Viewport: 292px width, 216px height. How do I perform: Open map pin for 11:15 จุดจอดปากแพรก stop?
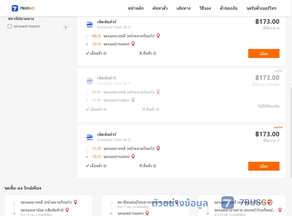click(x=133, y=100)
